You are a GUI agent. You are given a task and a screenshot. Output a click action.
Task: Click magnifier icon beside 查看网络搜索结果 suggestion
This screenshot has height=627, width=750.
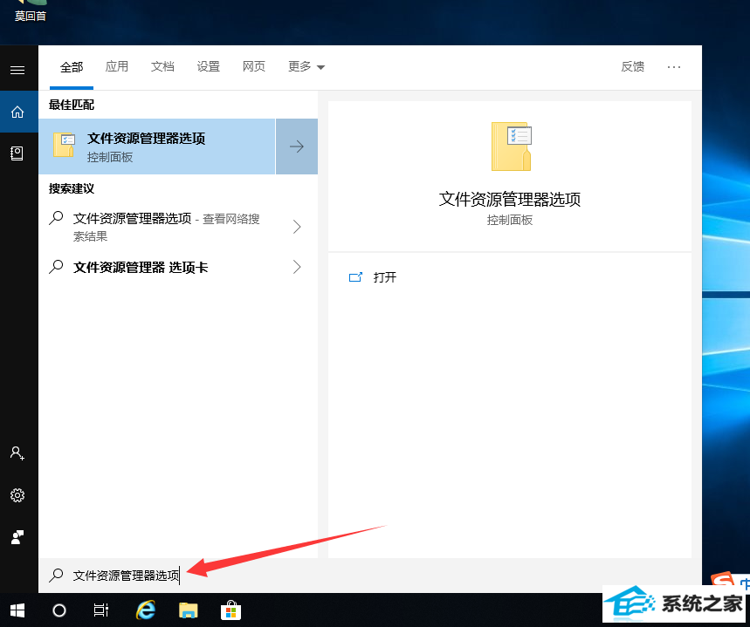click(x=56, y=218)
